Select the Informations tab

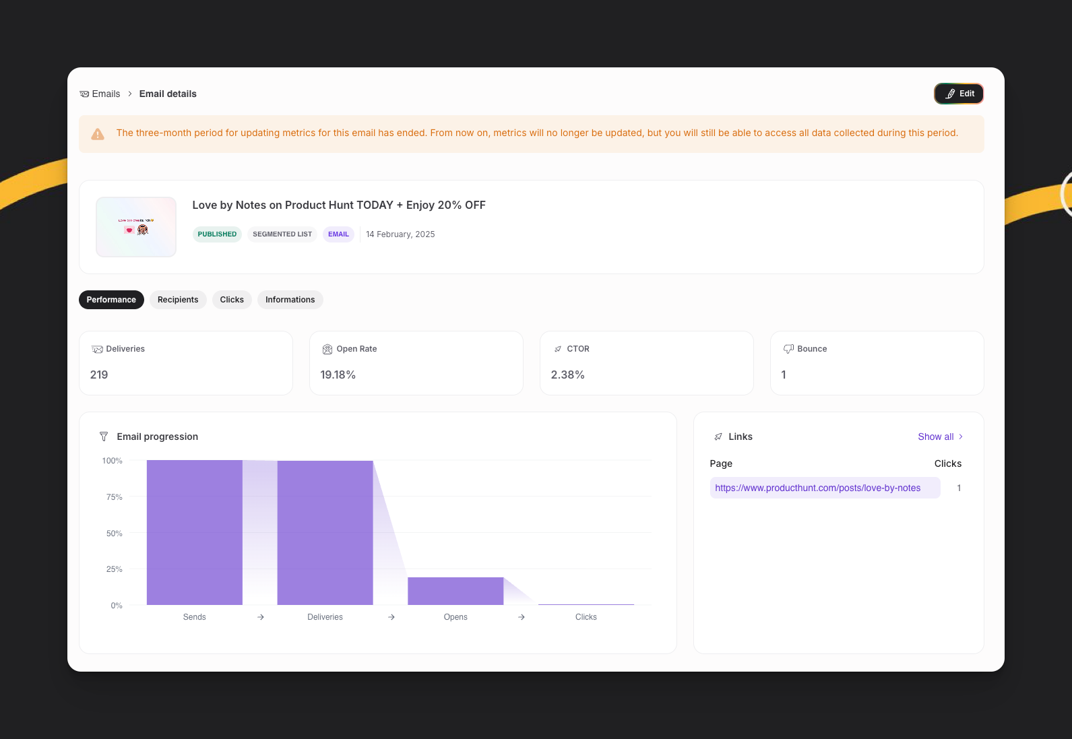pyautogui.click(x=290, y=300)
